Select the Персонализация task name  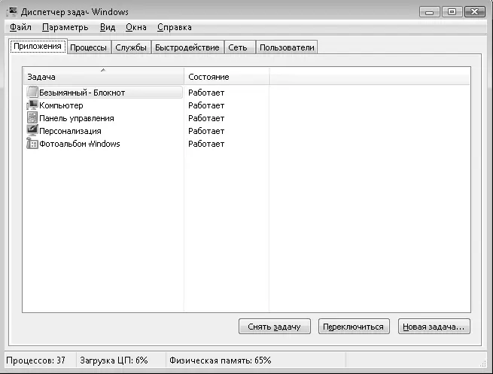70,131
